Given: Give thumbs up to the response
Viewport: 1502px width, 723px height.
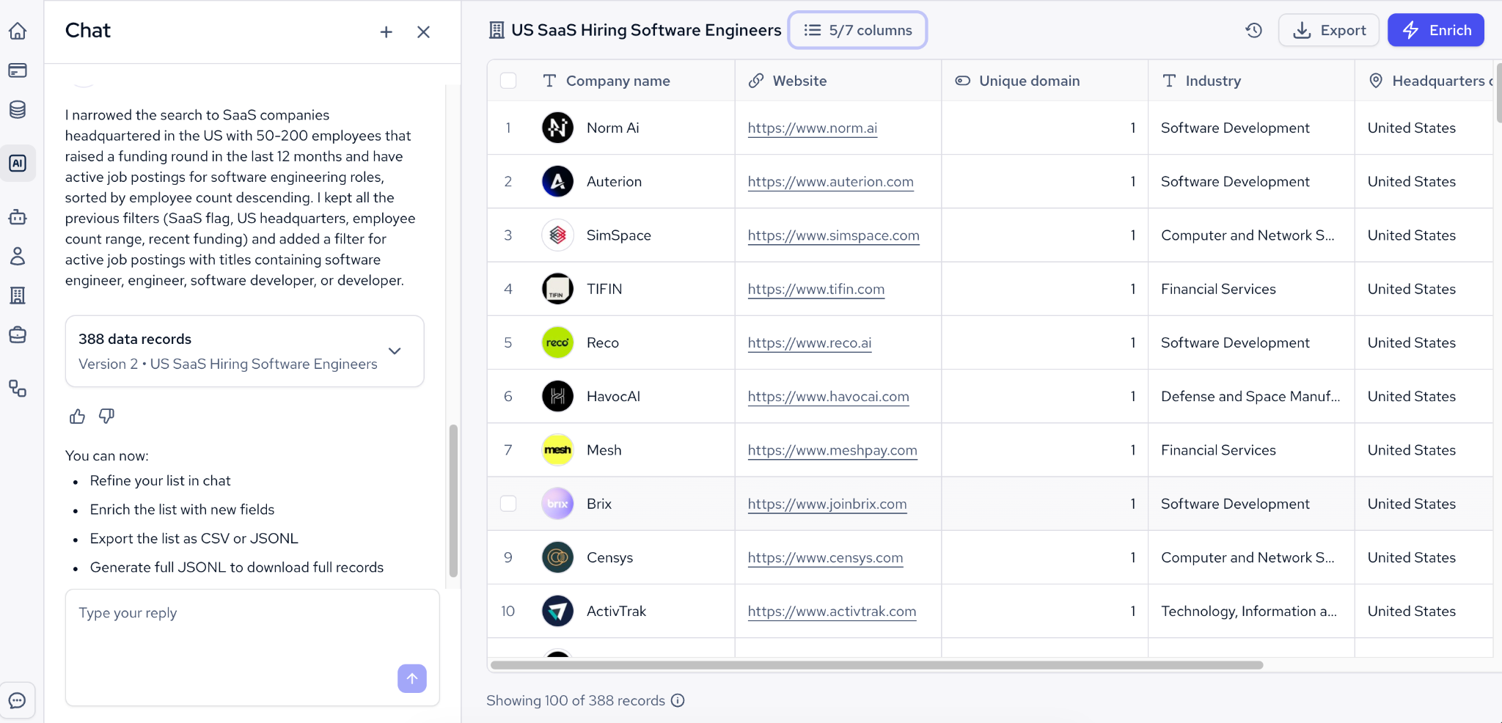Looking at the screenshot, I should point(77,416).
